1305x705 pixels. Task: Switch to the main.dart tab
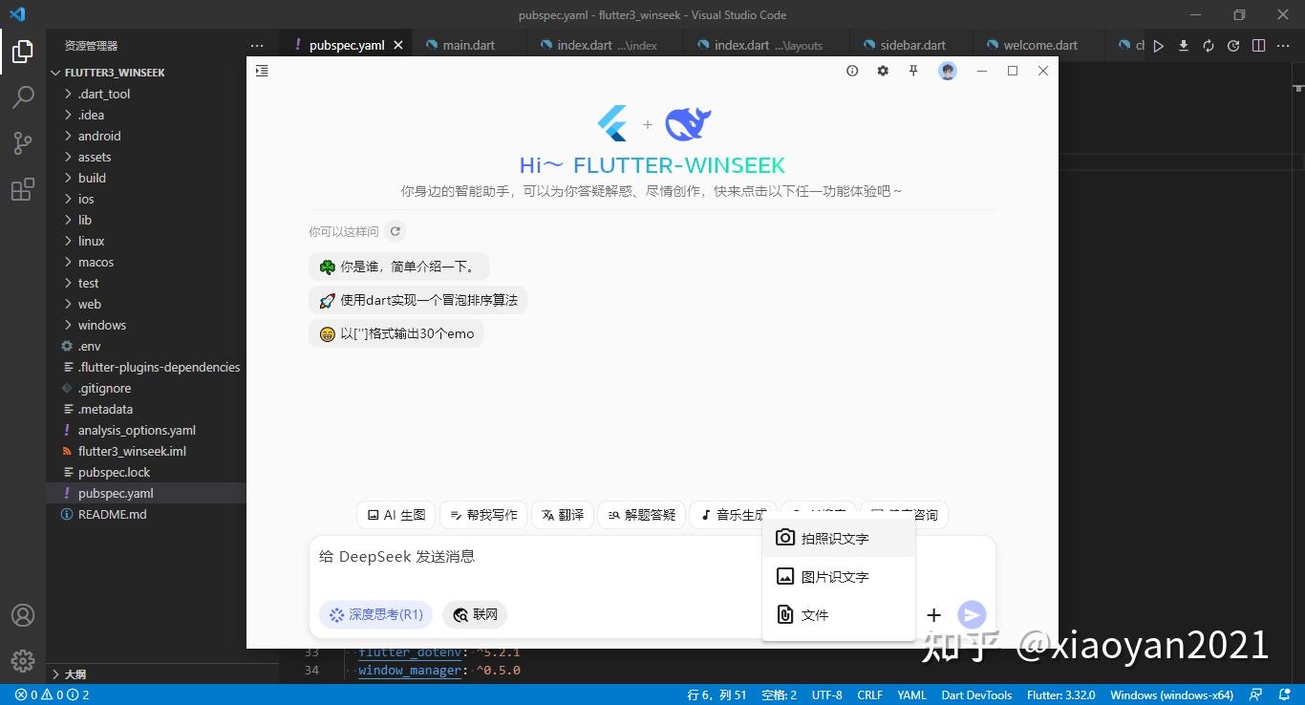coord(467,44)
